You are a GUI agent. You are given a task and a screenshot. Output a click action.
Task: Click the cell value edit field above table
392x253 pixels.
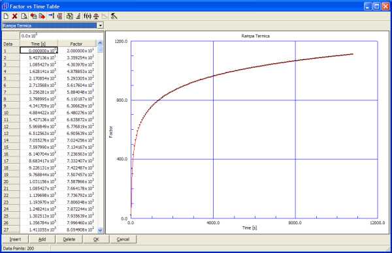pos(61,36)
